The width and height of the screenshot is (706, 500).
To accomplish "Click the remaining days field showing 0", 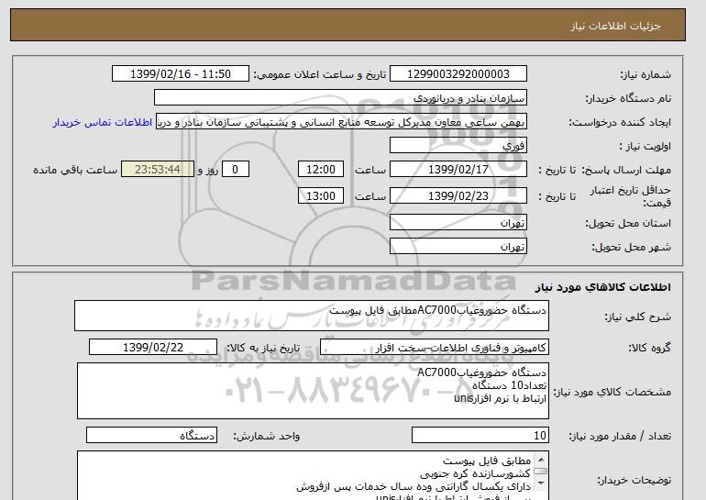I will point(235,170).
